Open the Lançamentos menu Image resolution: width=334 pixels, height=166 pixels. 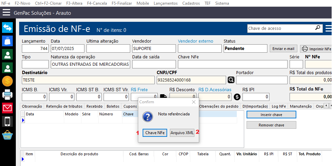click(x=165, y=3)
